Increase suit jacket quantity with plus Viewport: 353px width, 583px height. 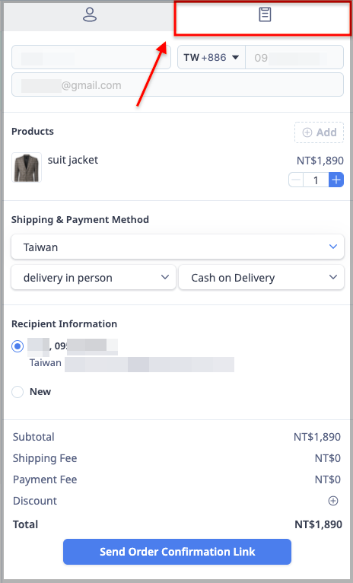(336, 180)
